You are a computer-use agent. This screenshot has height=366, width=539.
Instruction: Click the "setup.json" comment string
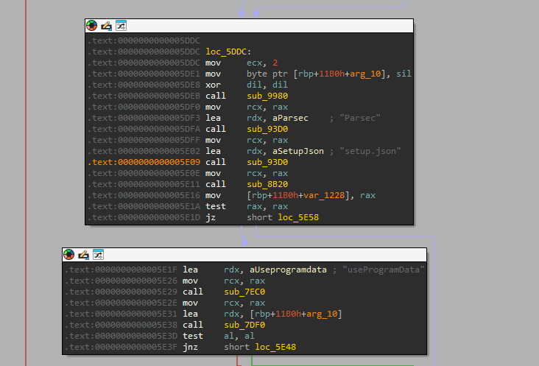(x=370, y=151)
